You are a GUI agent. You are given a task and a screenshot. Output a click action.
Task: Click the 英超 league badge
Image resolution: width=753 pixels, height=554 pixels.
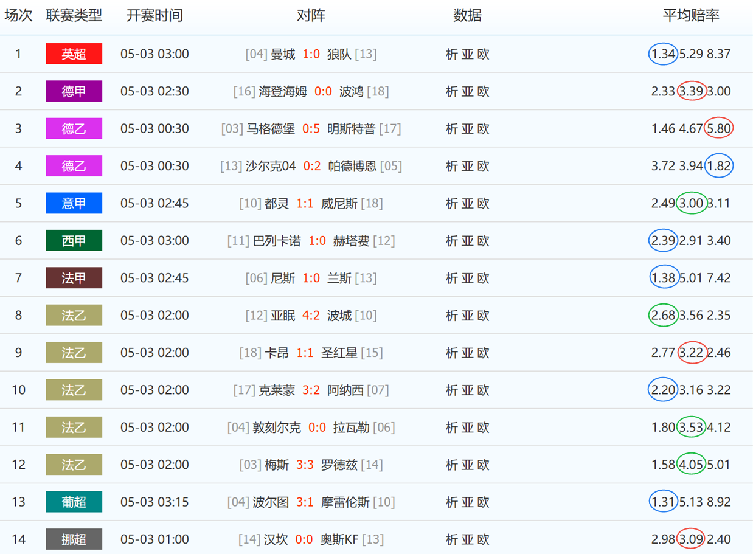[x=74, y=54]
